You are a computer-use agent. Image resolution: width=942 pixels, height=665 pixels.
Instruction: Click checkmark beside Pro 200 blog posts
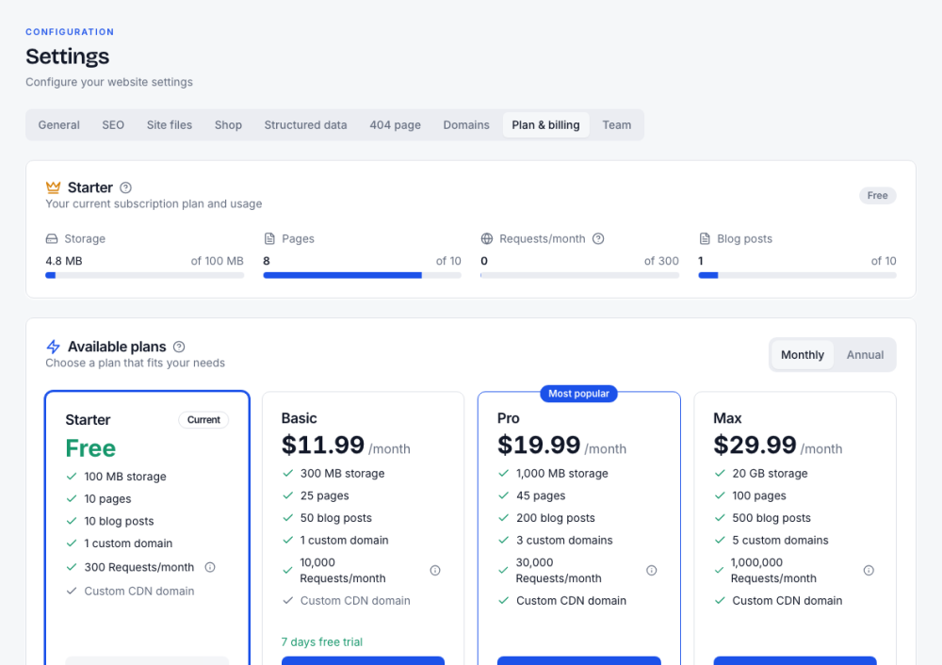tap(503, 518)
